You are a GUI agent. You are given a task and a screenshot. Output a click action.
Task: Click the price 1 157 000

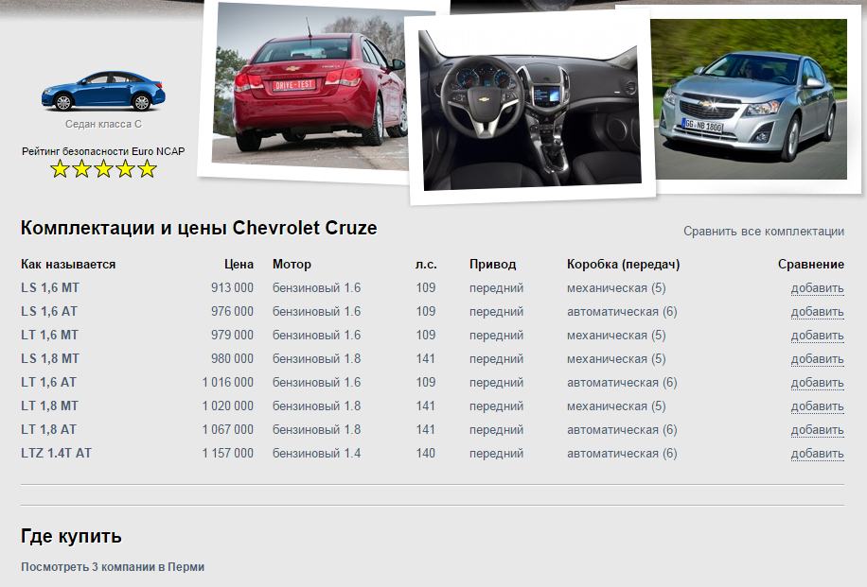coord(228,454)
